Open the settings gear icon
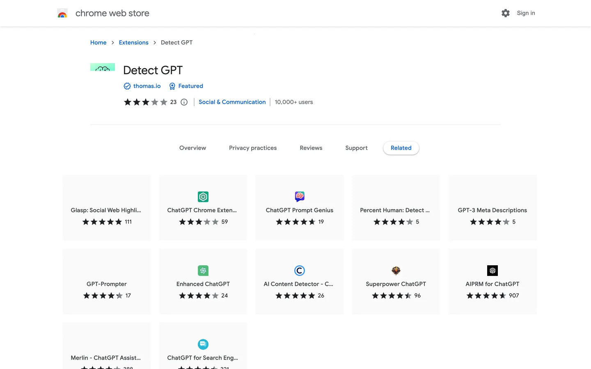The width and height of the screenshot is (591, 369). (506, 13)
